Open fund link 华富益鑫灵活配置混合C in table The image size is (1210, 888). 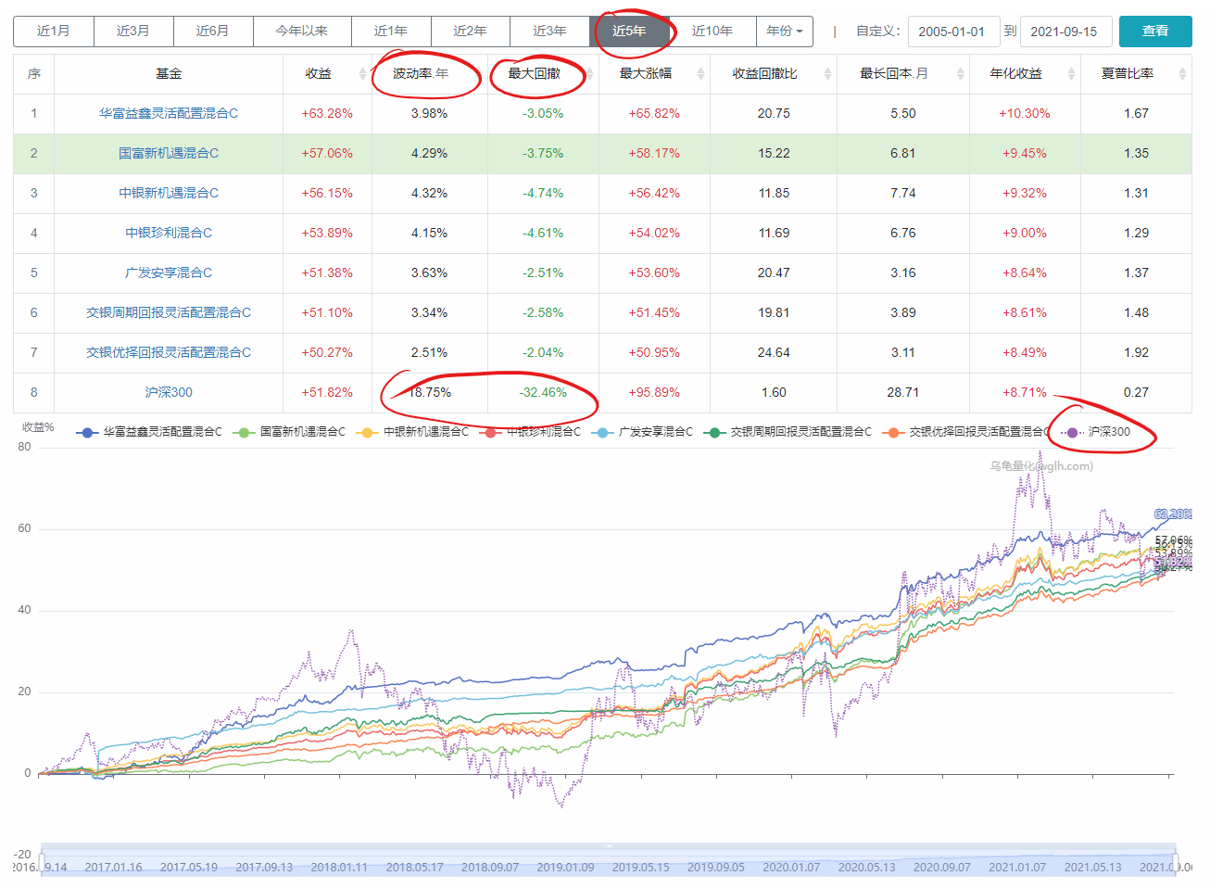tap(169, 113)
